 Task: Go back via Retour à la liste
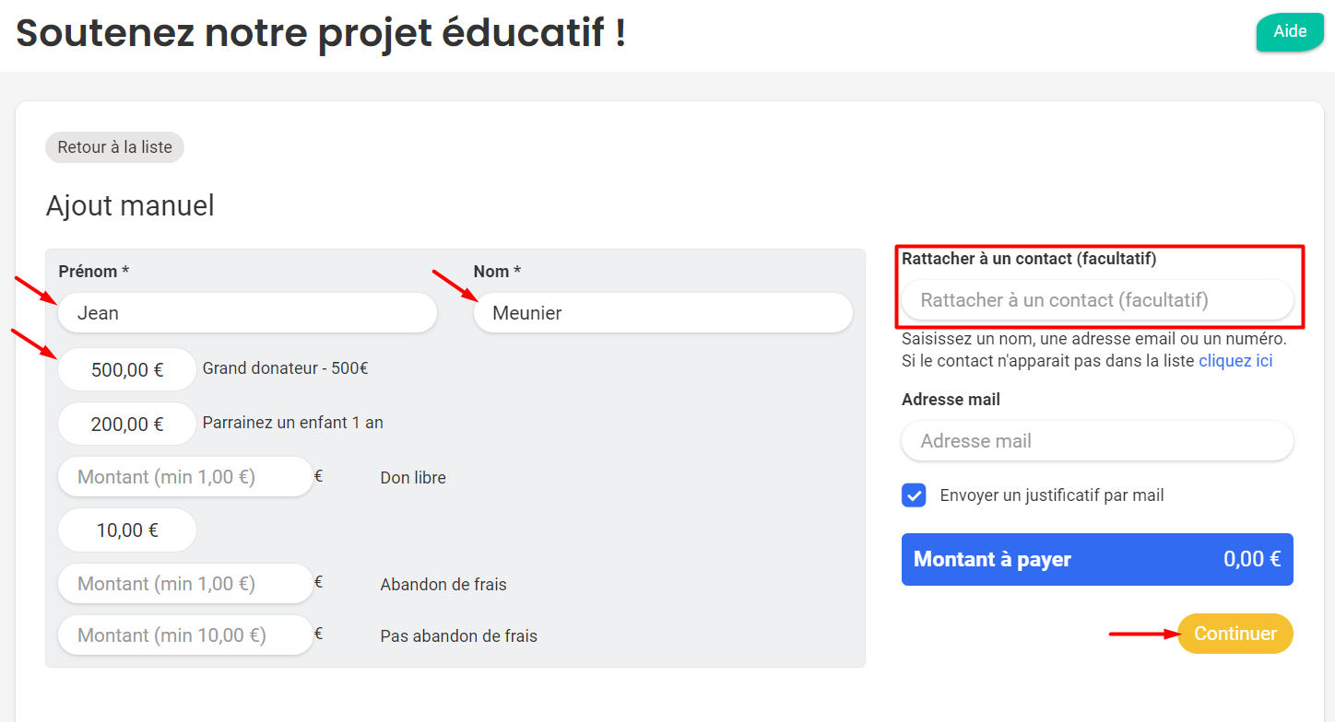tap(114, 147)
